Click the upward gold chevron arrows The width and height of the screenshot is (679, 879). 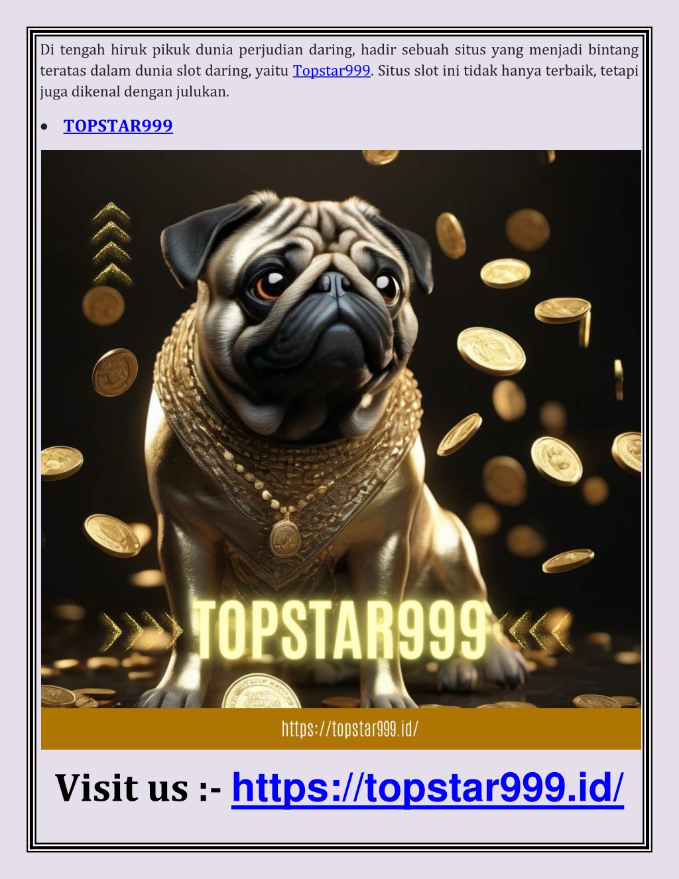click(x=111, y=243)
